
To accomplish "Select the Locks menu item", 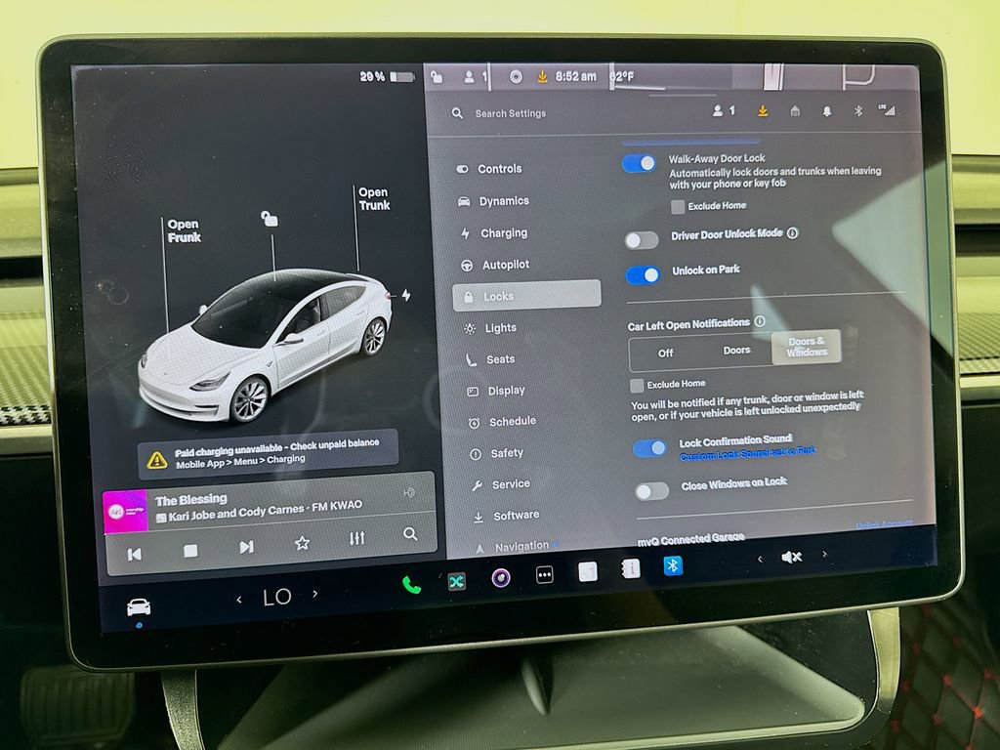I will (x=526, y=296).
